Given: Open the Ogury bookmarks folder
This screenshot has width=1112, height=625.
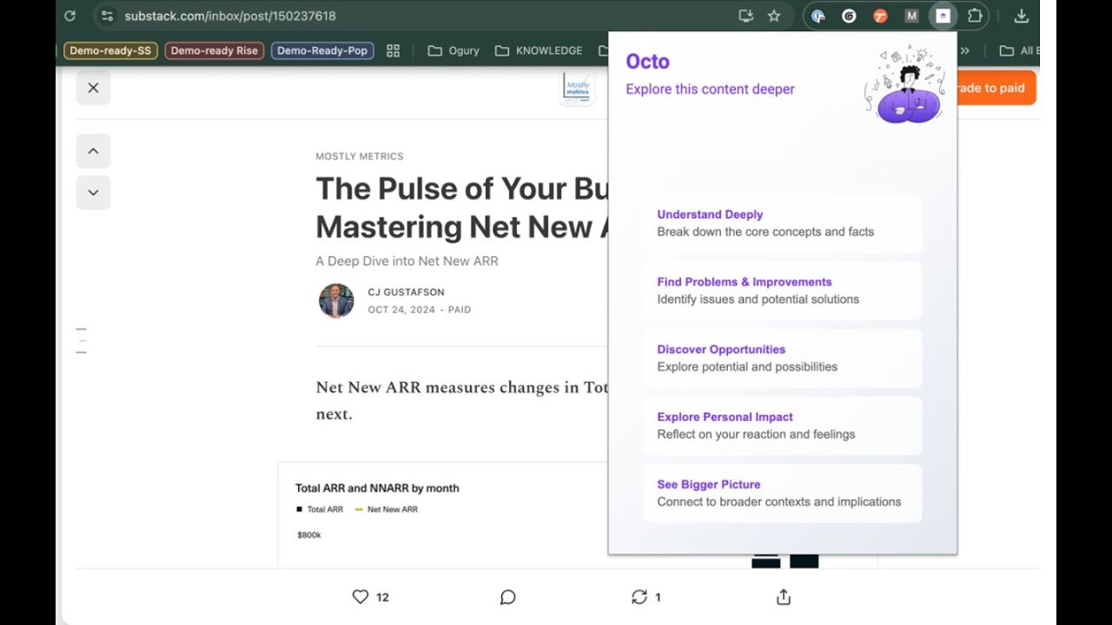Looking at the screenshot, I should (x=453, y=50).
